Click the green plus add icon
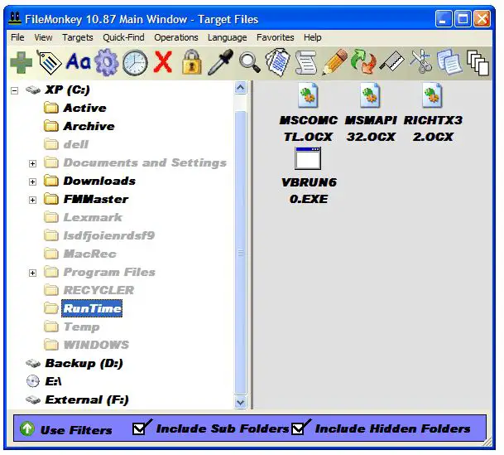504x455 pixels. click(x=22, y=63)
